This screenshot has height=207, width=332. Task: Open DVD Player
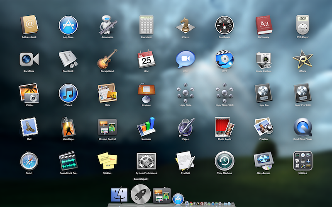pos(303,25)
